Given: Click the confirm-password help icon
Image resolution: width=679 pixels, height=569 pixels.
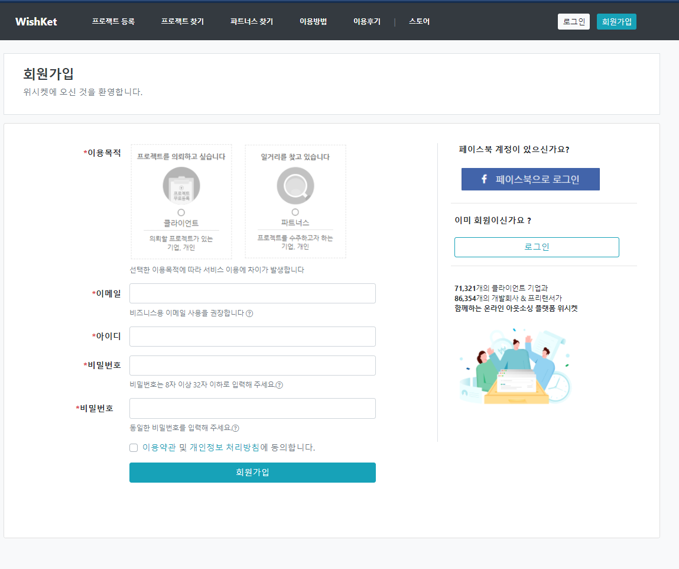Looking at the screenshot, I should click(235, 428).
